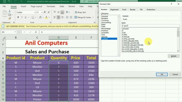This screenshot has height=102, width=182.
Task: Open the Clipboard group dialog launcher
Action: (14, 22)
